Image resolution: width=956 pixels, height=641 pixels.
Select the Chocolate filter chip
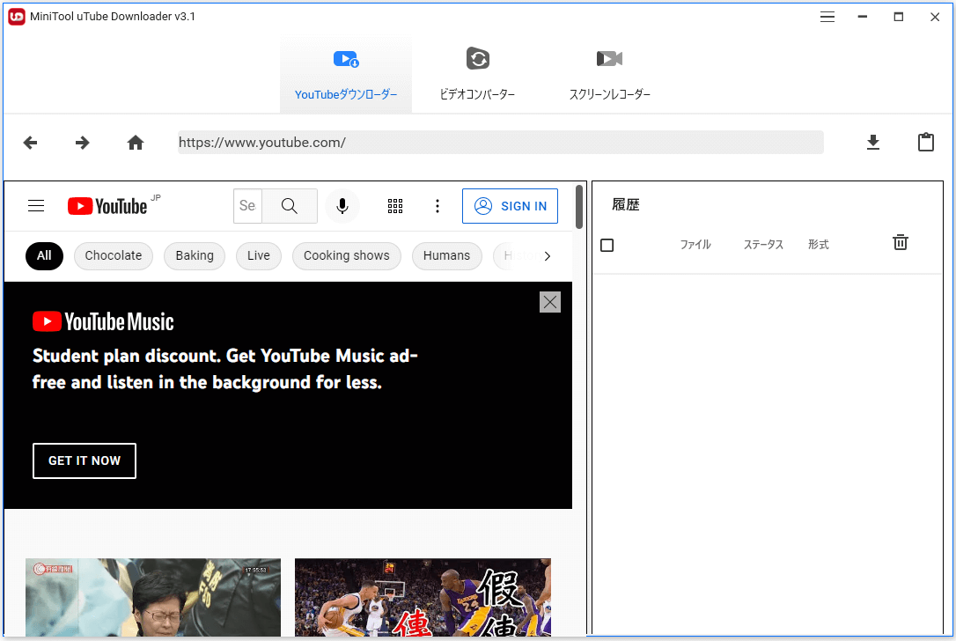tap(114, 255)
